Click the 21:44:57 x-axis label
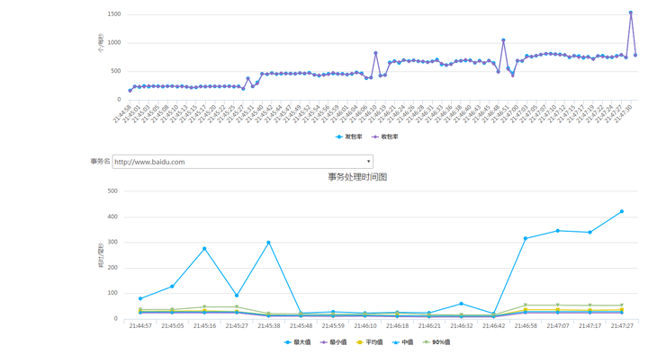 pos(140,325)
